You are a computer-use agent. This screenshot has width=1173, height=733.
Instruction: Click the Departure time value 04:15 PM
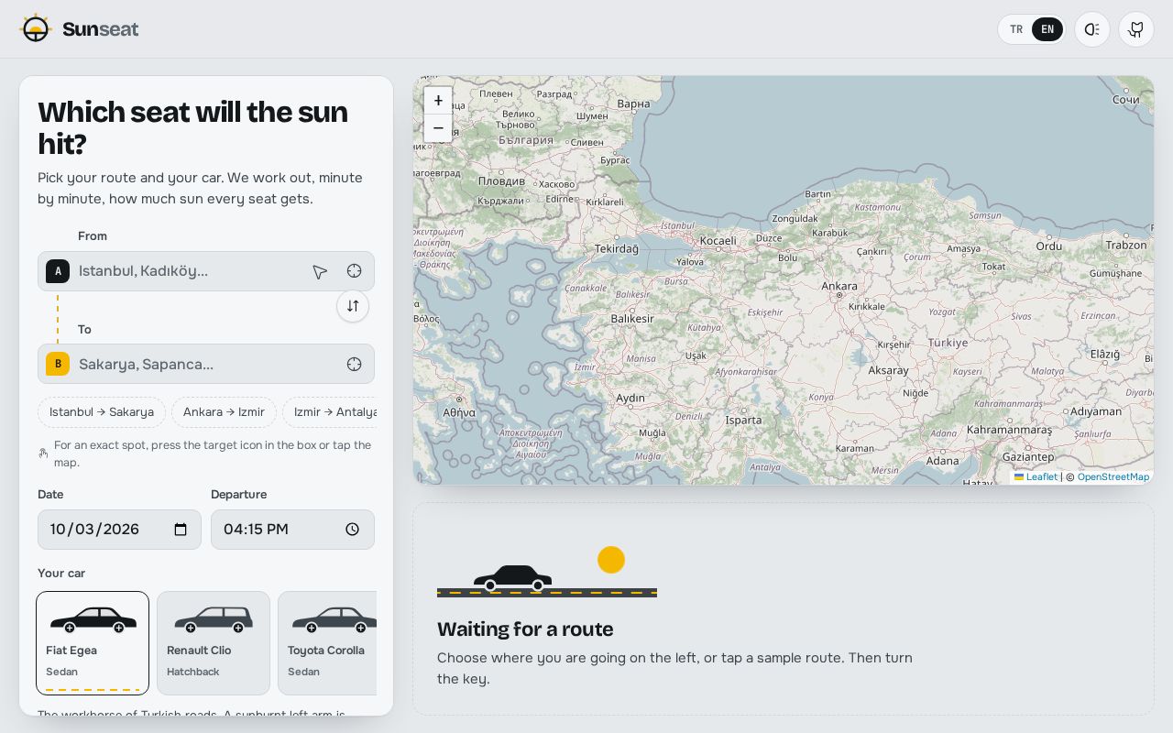[x=256, y=530]
